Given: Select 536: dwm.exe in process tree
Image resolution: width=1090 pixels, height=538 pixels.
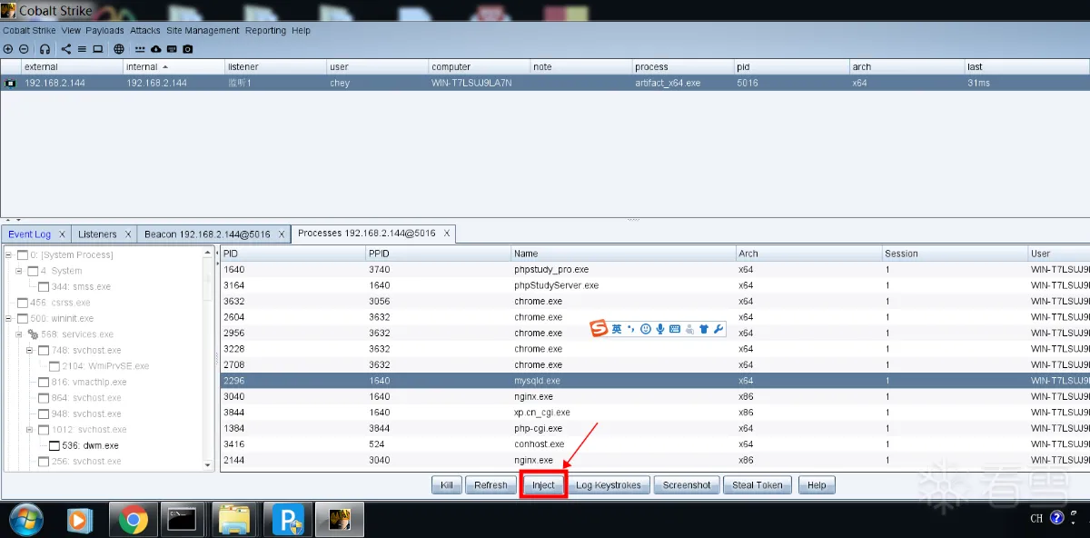Looking at the screenshot, I should coord(91,445).
